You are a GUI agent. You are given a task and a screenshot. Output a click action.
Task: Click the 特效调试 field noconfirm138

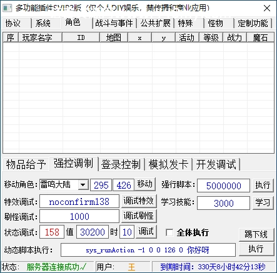coord(79,201)
